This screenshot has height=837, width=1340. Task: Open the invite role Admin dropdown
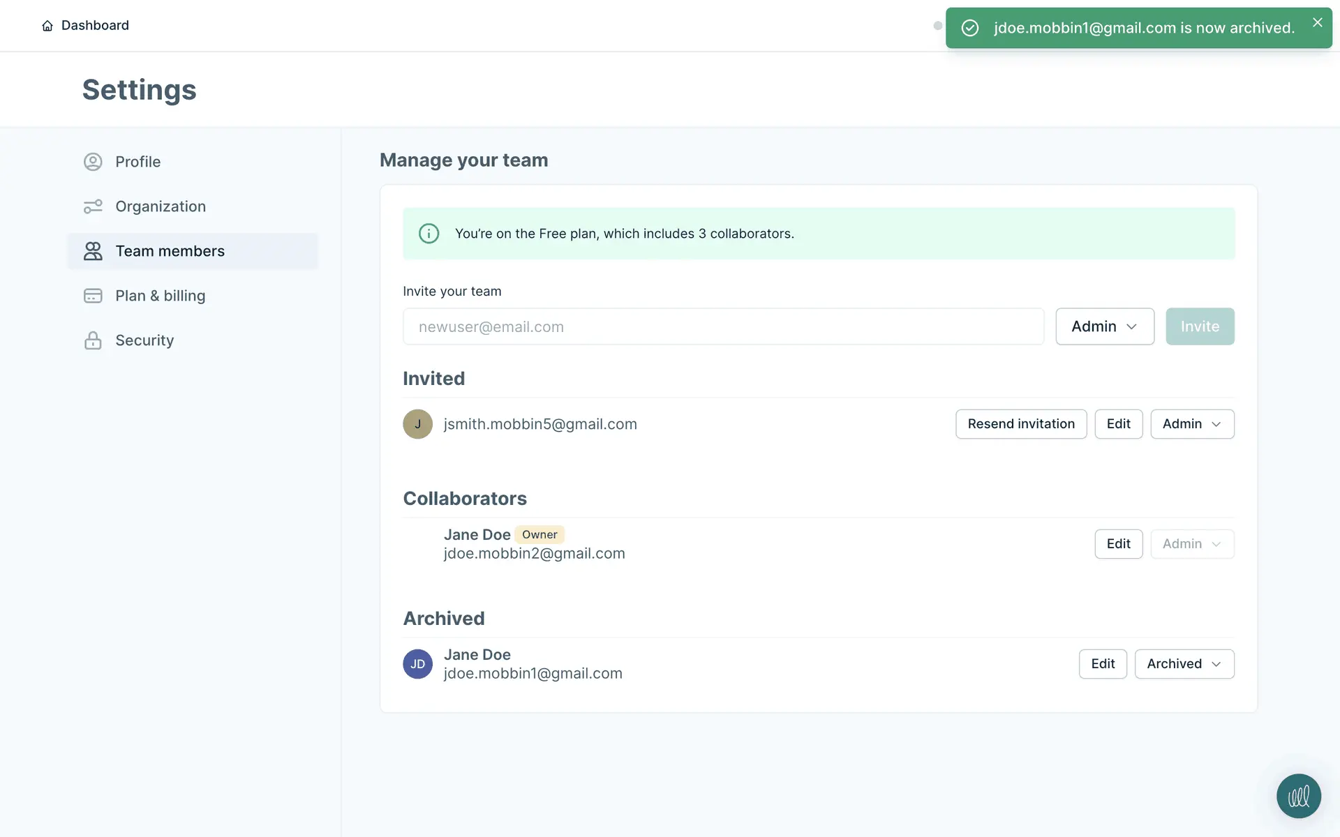coord(1104,326)
